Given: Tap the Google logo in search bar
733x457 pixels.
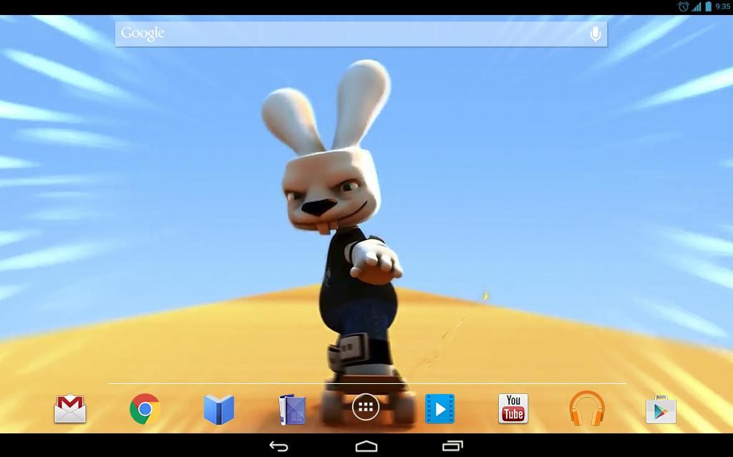Looking at the screenshot, I should point(142,33).
